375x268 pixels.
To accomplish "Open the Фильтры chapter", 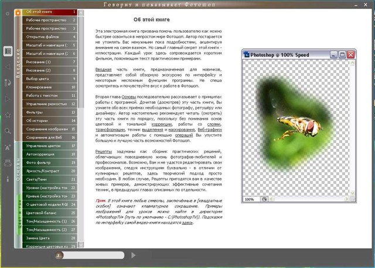I will [x=49, y=112].
